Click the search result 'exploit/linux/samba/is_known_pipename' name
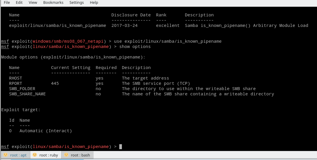 58,25
